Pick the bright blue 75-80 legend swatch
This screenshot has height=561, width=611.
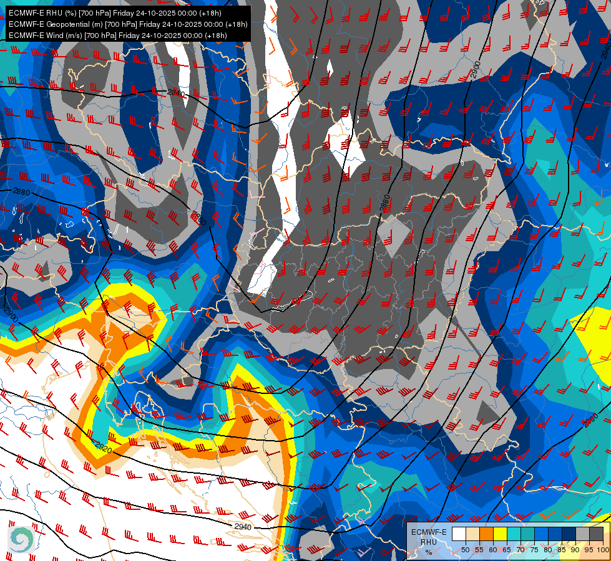click(541, 534)
